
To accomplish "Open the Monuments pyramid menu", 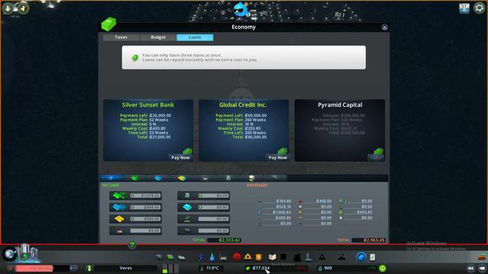I will click(x=322, y=257).
